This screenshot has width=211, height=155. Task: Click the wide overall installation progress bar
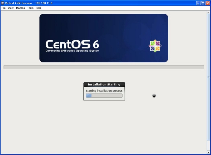tap(104, 67)
